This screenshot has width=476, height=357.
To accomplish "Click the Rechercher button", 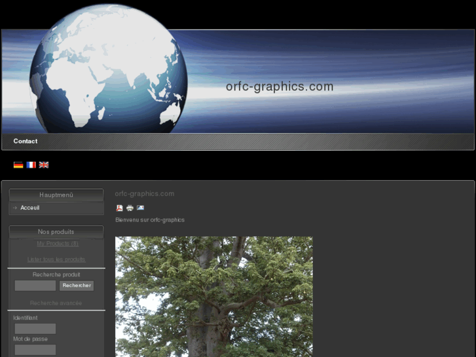I will [x=77, y=286].
